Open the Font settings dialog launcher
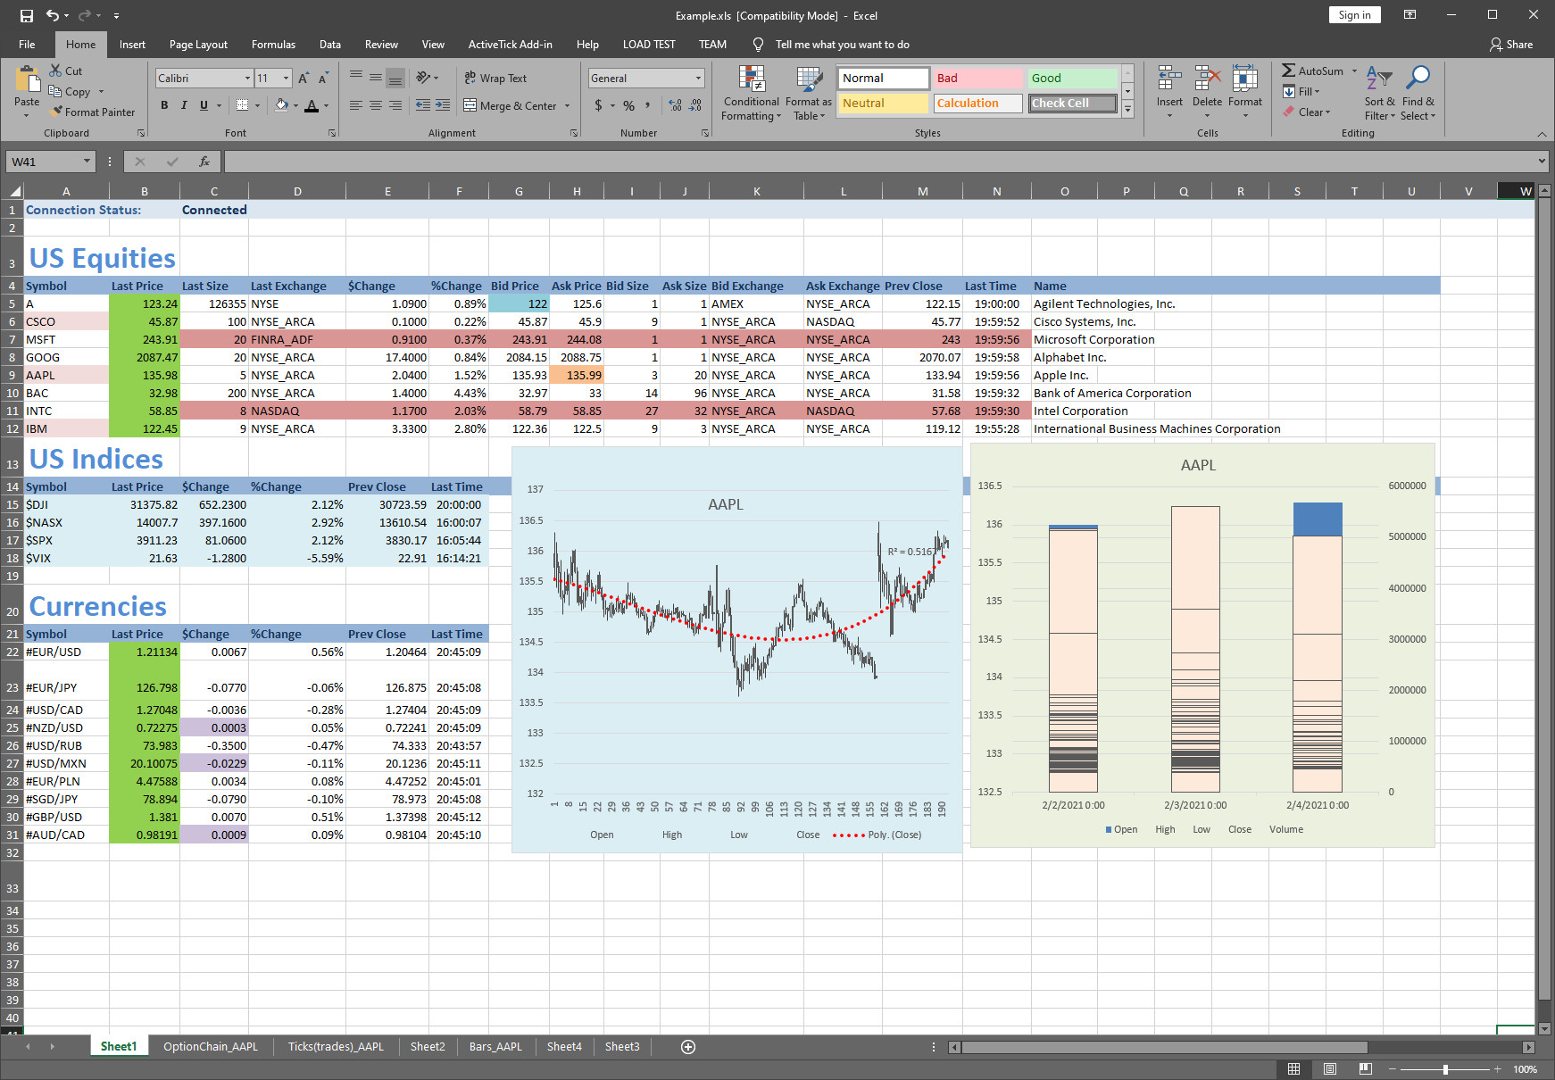Screen dimensions: 1555x1080 [332, 133]
